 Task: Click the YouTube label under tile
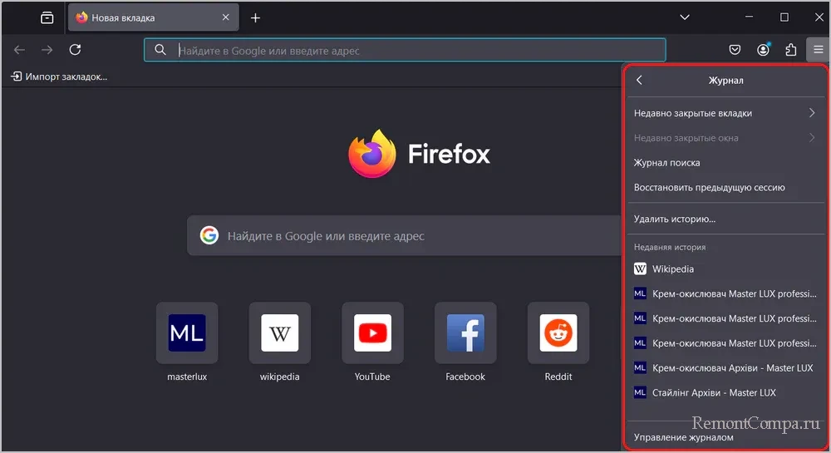372,377
